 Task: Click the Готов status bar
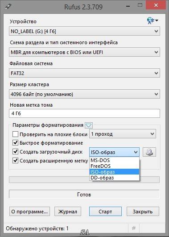(84, 194)
